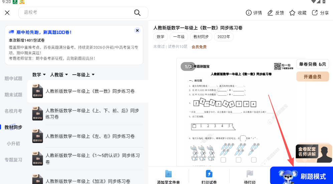Image resolution: width=333 pixels, height=184 pixels.
Task: Open the 期中抢先跑 promotion banner
Action: tap(74, 45)
